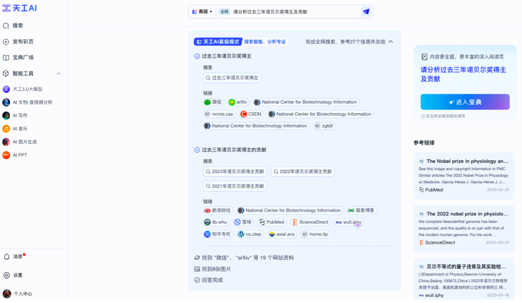Screen dimensions: 522x303
Task: Open 天工3.0大模型 tool
Action: [x=23, y=89]
